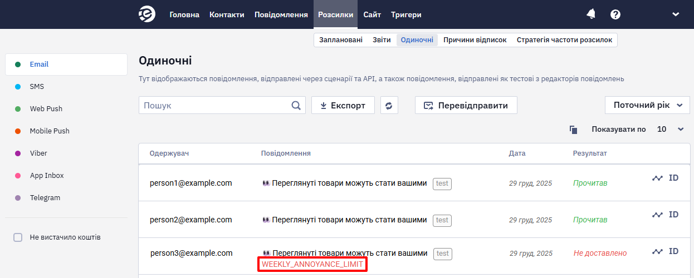Select the Одиночні sub-tab

(417, 40)
